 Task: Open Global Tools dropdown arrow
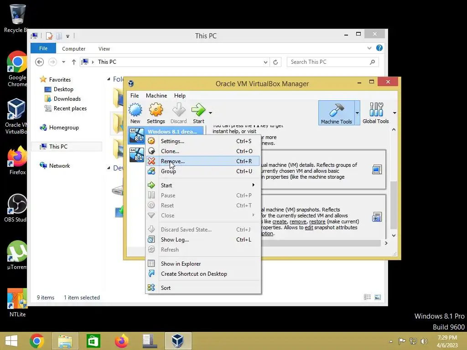(394, 113)
